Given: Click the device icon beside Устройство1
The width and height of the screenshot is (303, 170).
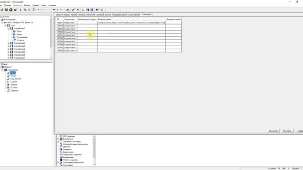Looking at the screenshot, I should click(x=11, y=28).
